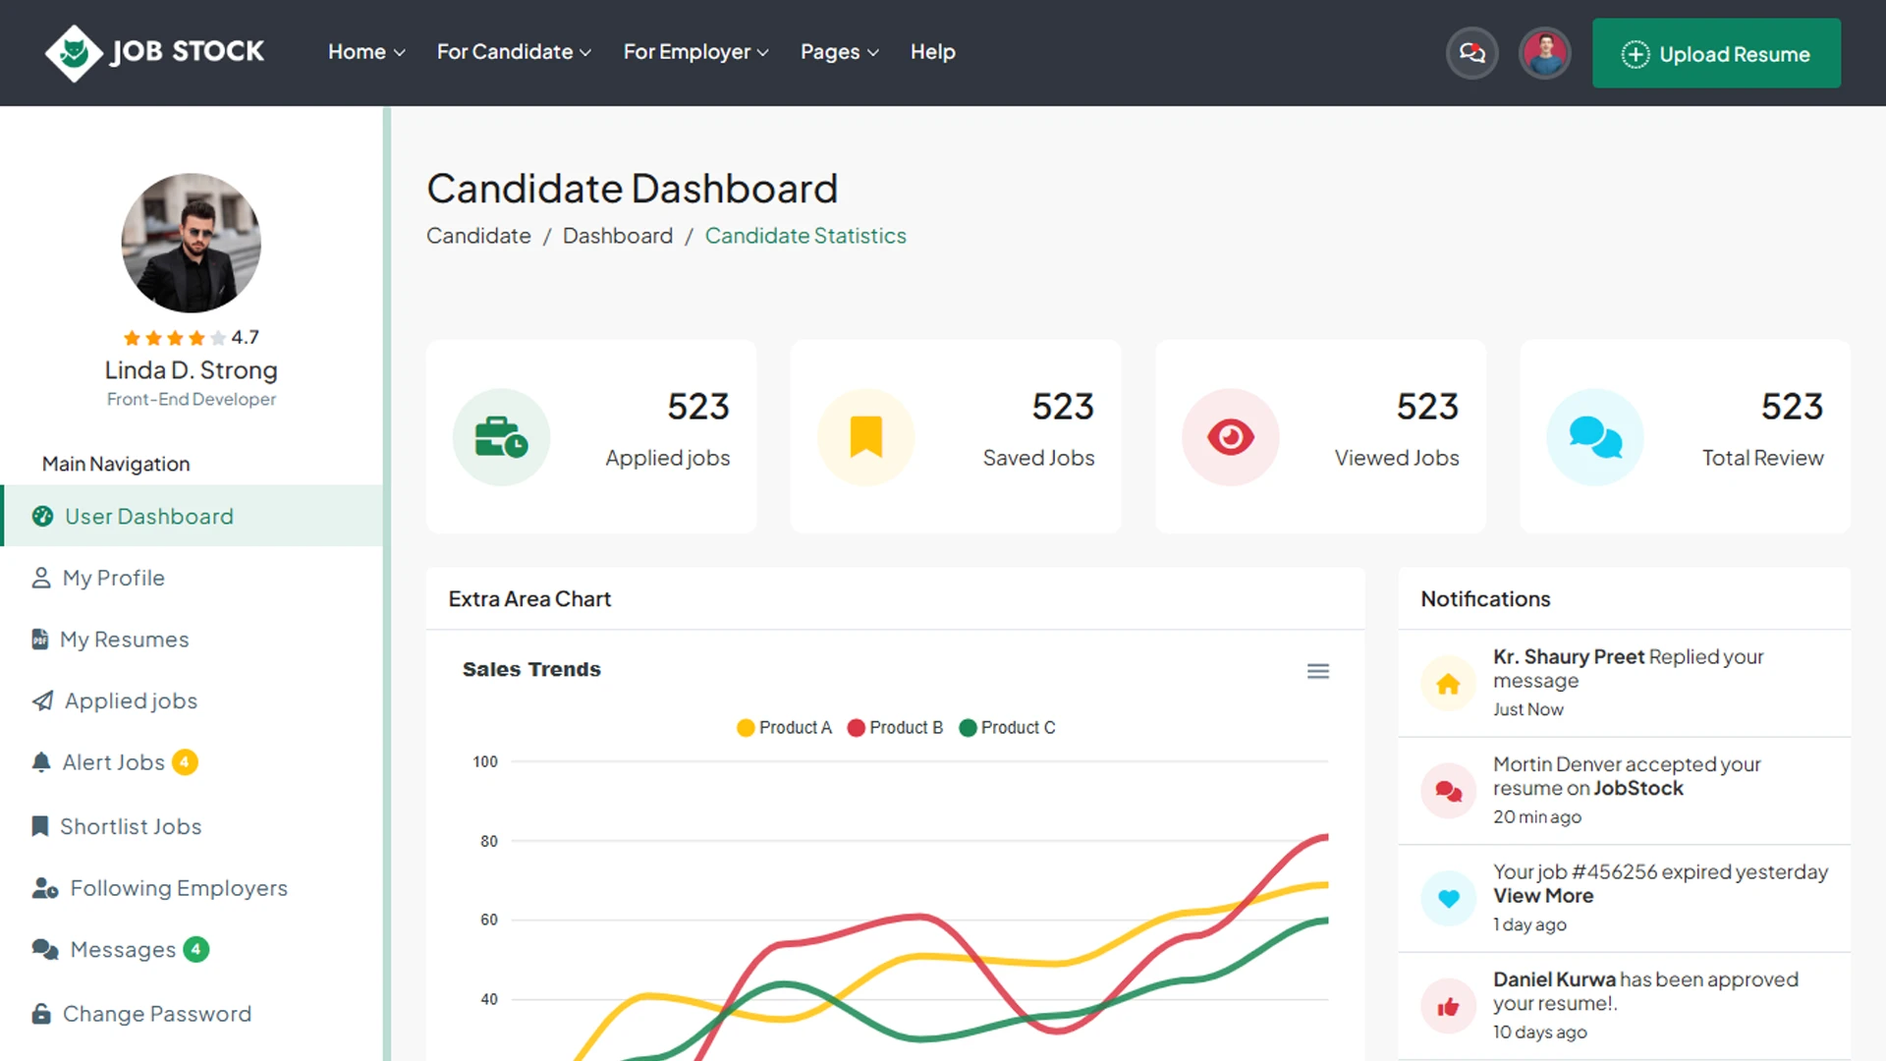Click the User Dashboard gauge icon

click(x=42, y=516)
